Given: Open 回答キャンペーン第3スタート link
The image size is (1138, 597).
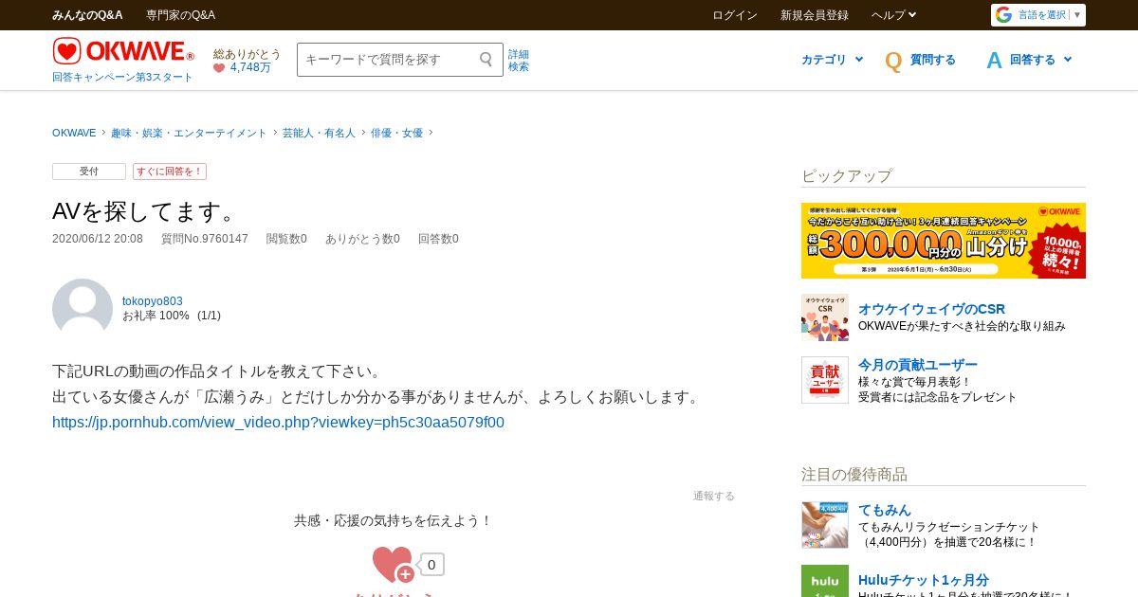Looking at the screenshot, I should tap(122, 78).
